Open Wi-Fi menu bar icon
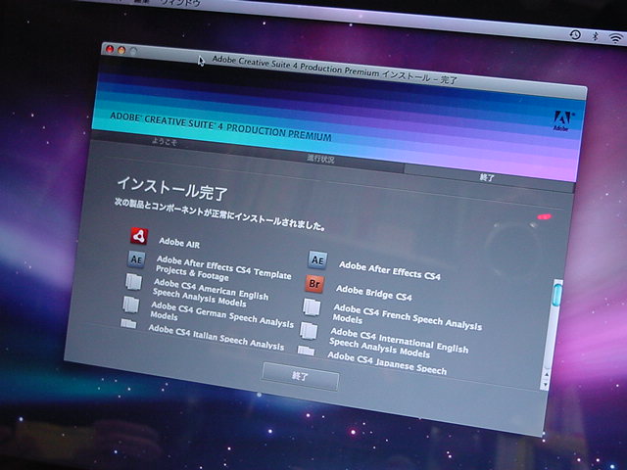The height and width of the screenshot is (470, 627). [615, 38]
